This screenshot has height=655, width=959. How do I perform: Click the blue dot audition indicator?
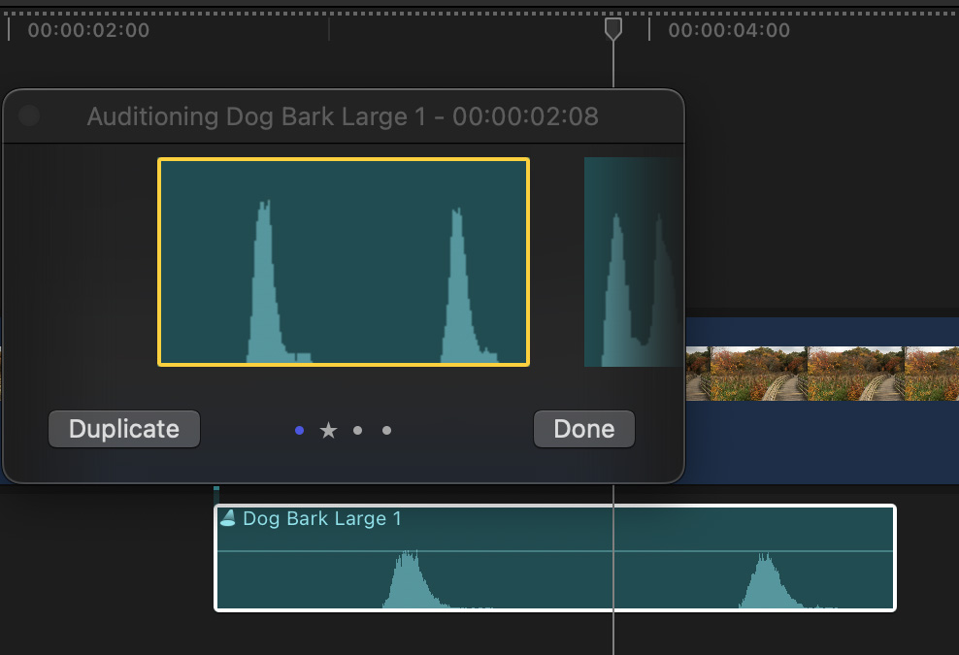(x=299, y=430)
